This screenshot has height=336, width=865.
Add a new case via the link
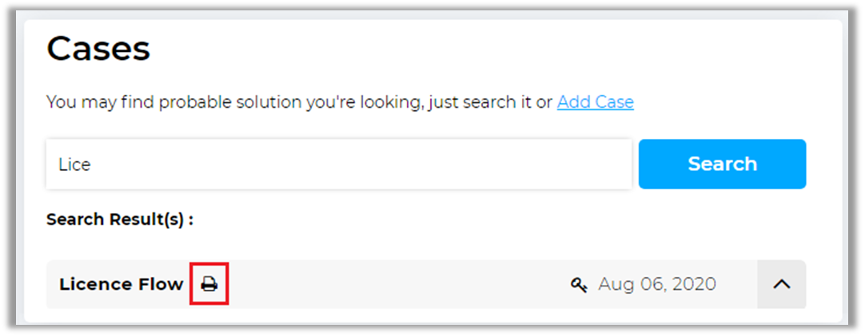point(595,102)
